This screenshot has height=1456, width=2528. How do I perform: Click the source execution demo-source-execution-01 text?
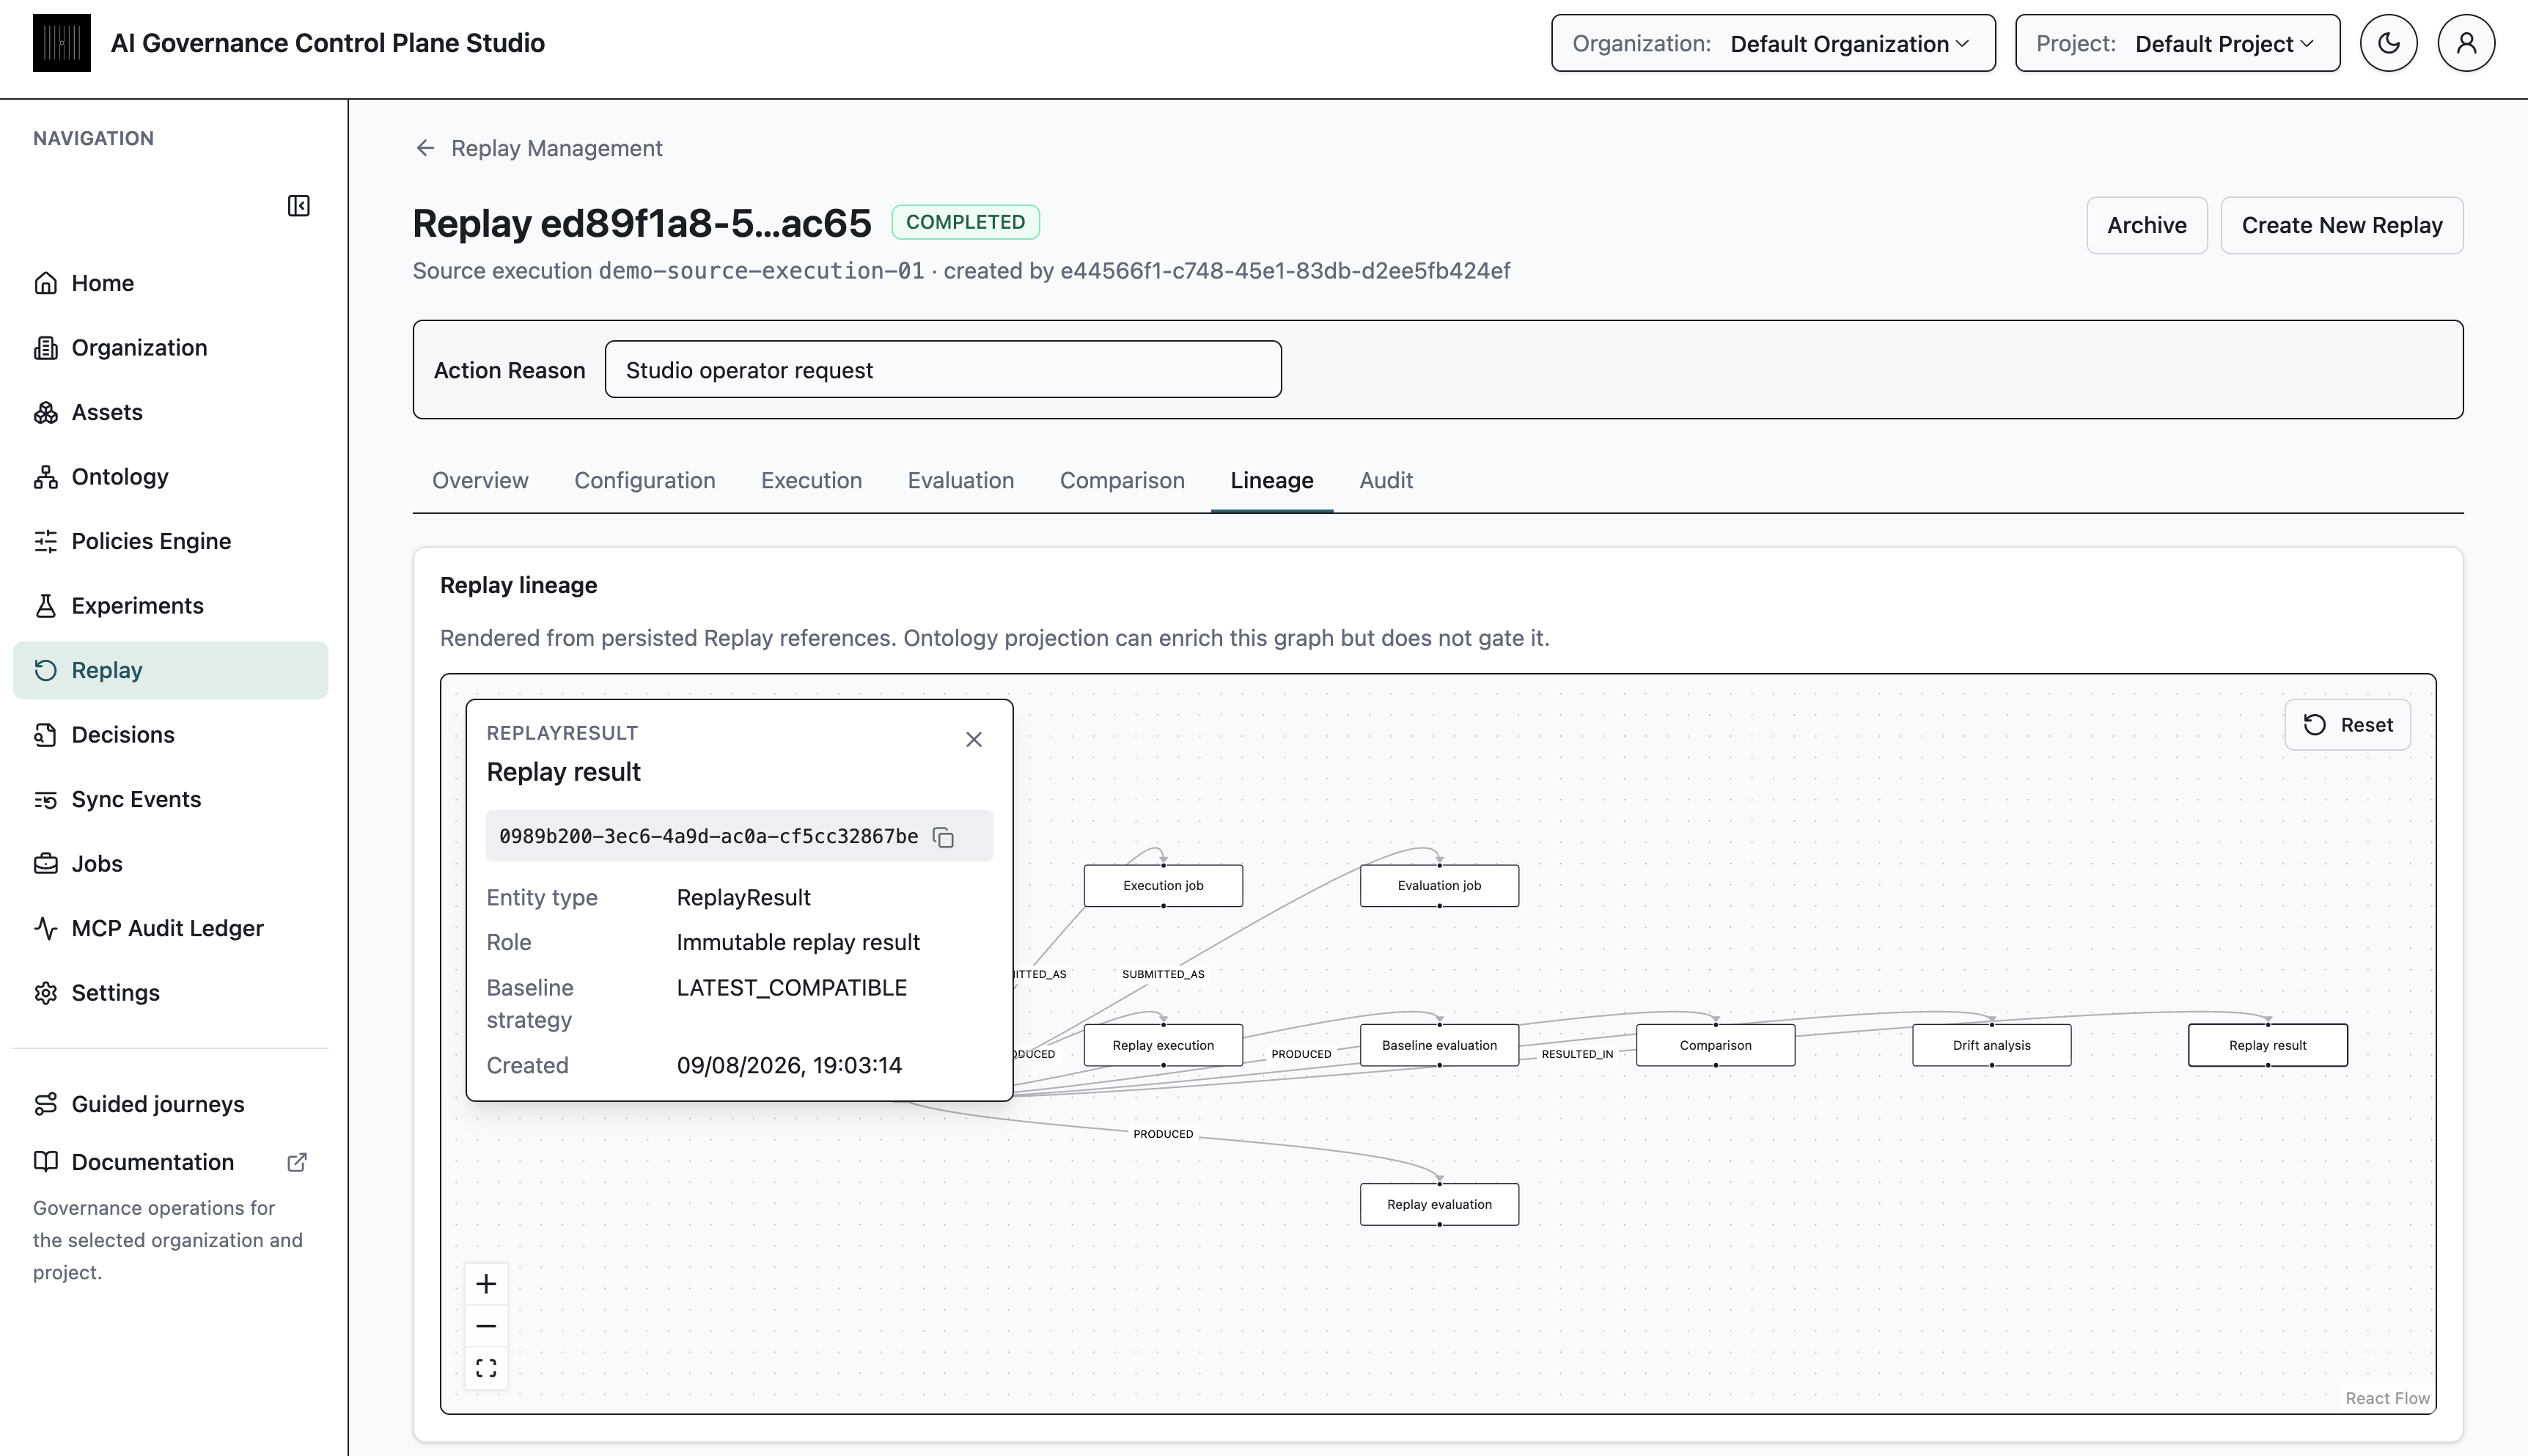(761, 271)
